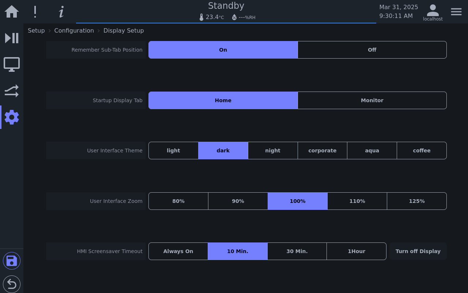Set screensaver timeout to 30 Min.
468x293 pixels.
(297, 251)
